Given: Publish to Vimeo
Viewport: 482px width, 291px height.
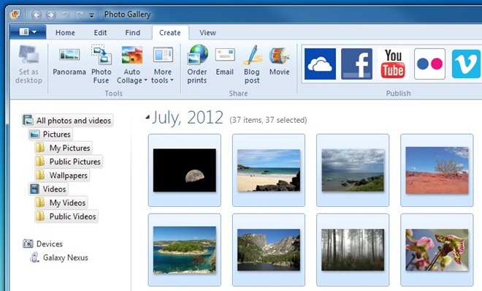Looking at the screenshot, I should (467, 64).
